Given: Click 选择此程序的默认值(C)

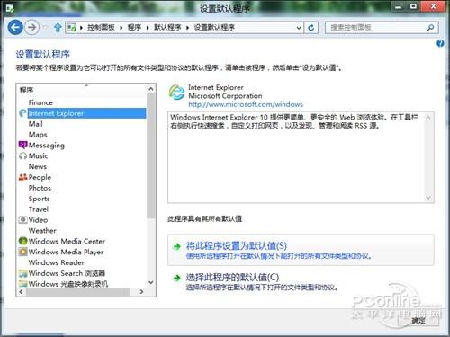Looking at the screenshot, I should [x=232, y=277].
